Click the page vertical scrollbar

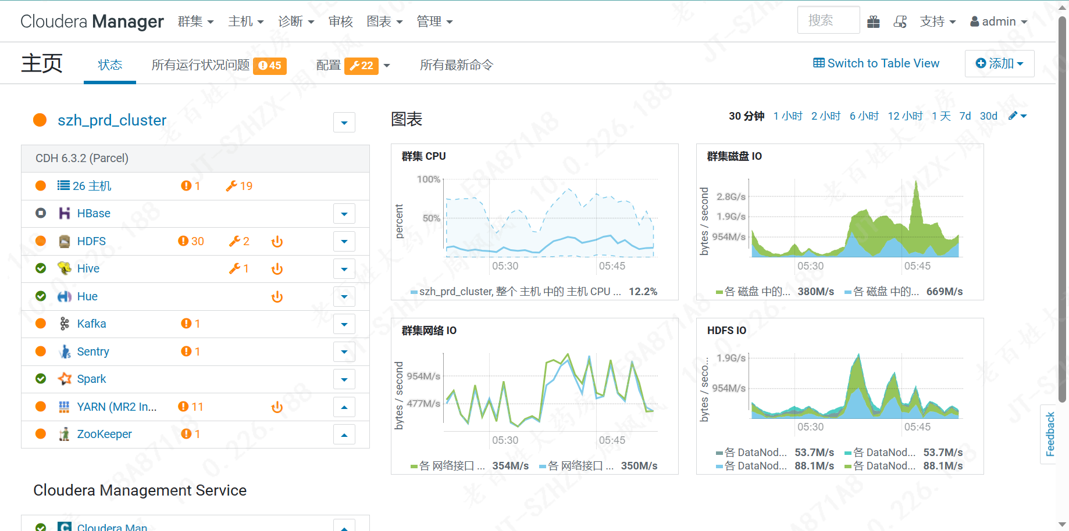click(1062, 209)
